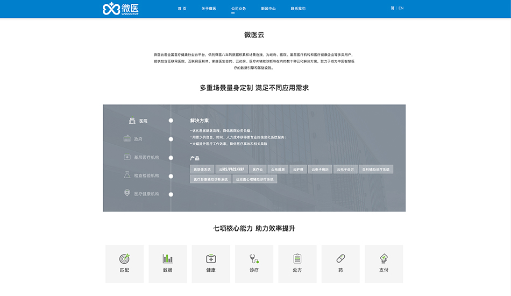This screenshot has height=296, width=511.
Task: Show the 检查检验机构 scenario
Action: [x=146, y=175]
